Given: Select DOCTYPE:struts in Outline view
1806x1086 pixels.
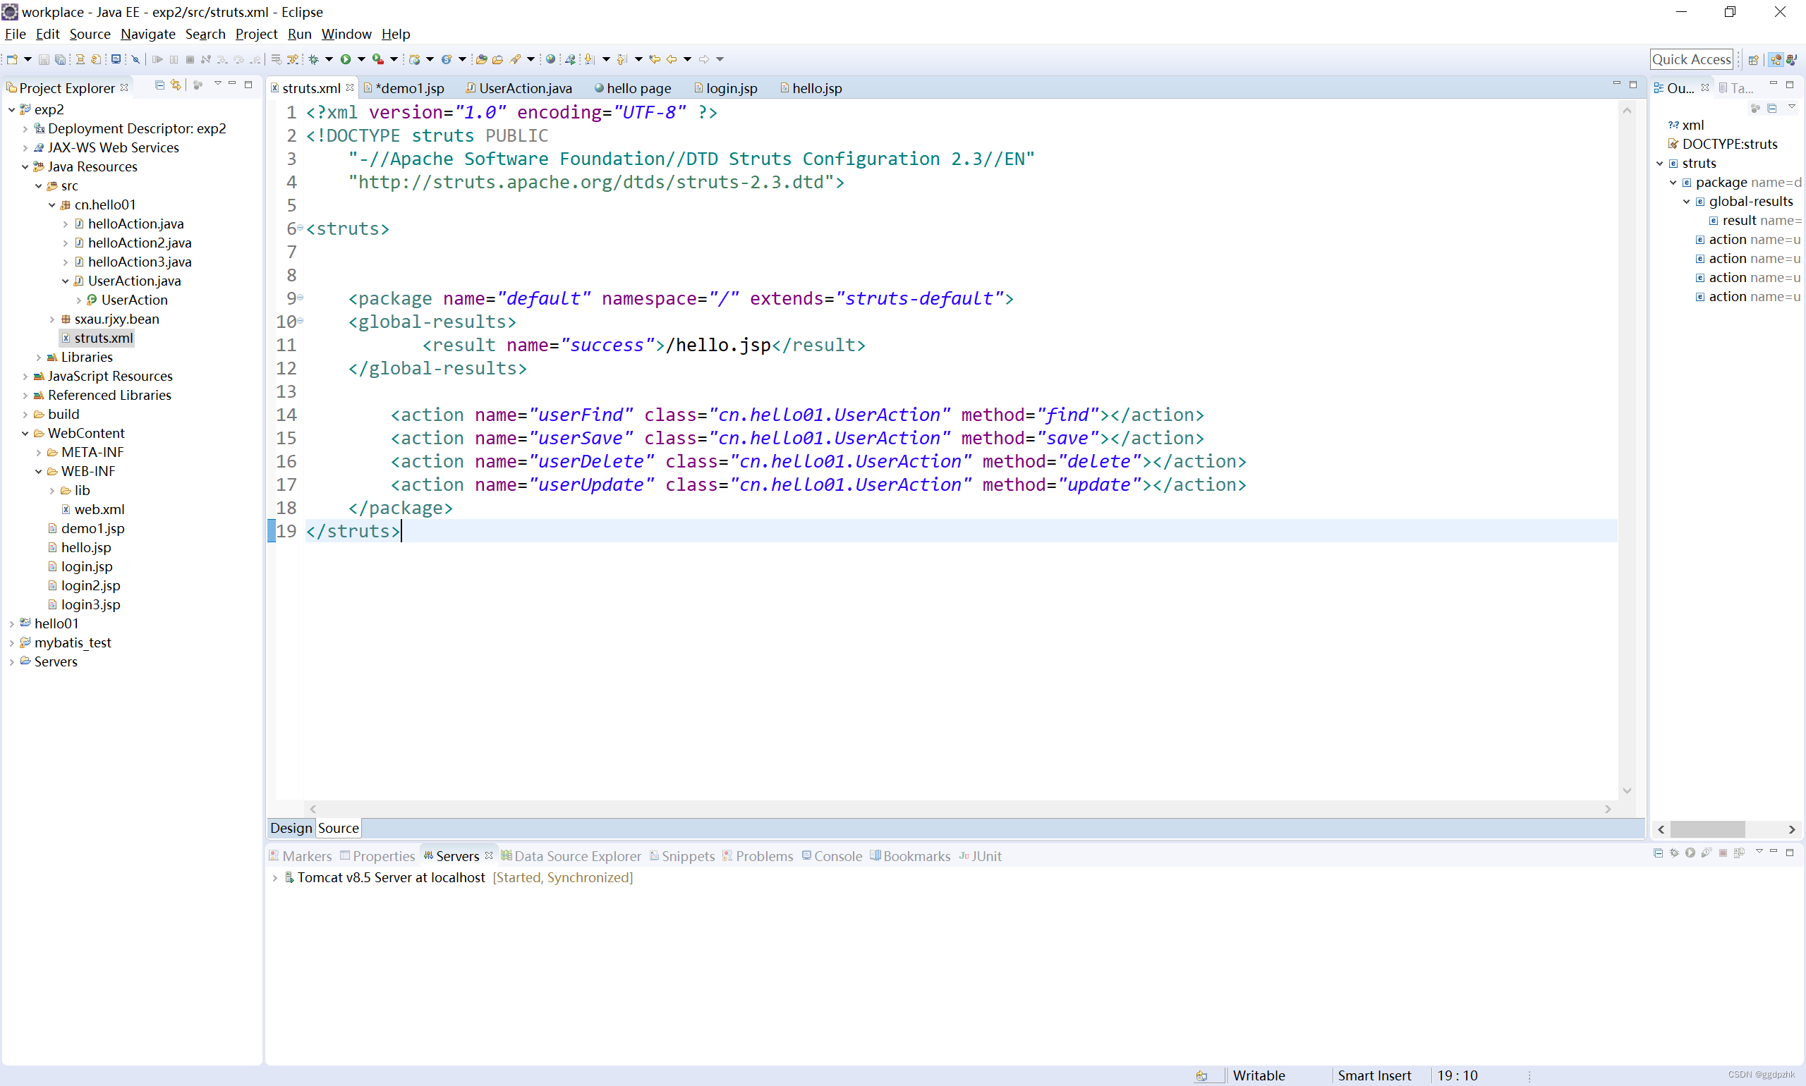Looking at the screenshot, I should pos(1729,144).
